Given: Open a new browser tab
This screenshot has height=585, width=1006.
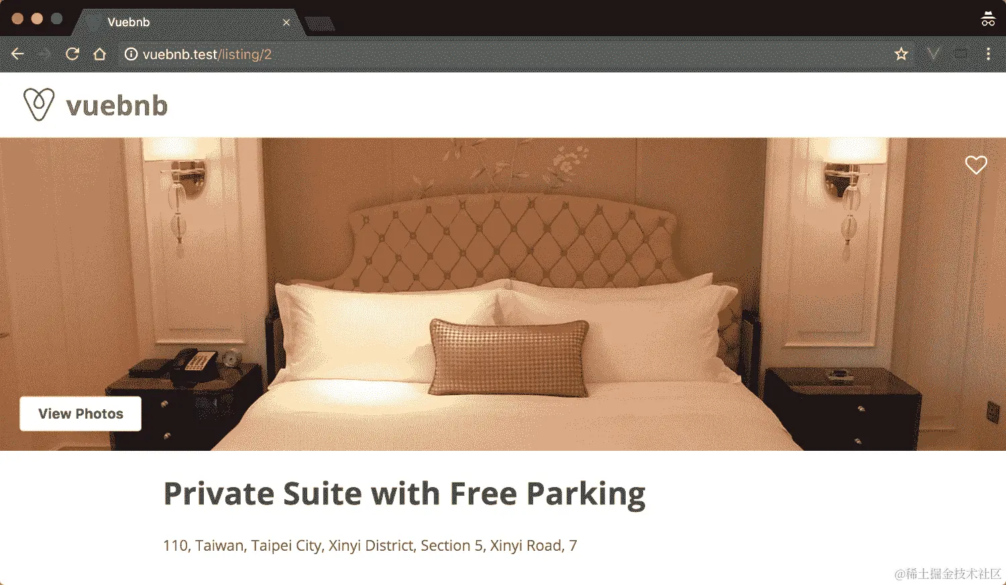Looking at the screenshot, I should (320, 25).
